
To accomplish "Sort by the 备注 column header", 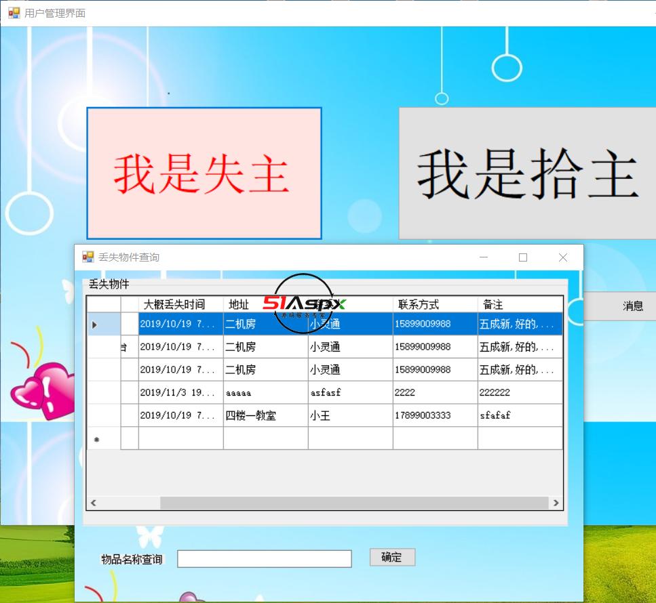I will pos(492,304).
